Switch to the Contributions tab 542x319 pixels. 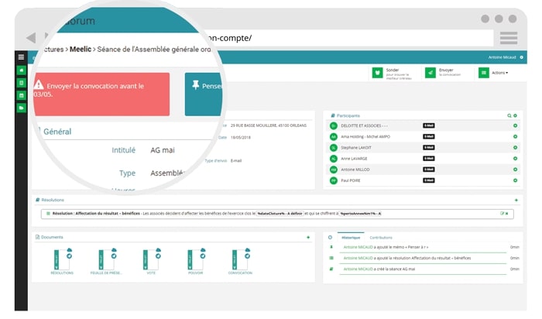click(x=380, y=237)
